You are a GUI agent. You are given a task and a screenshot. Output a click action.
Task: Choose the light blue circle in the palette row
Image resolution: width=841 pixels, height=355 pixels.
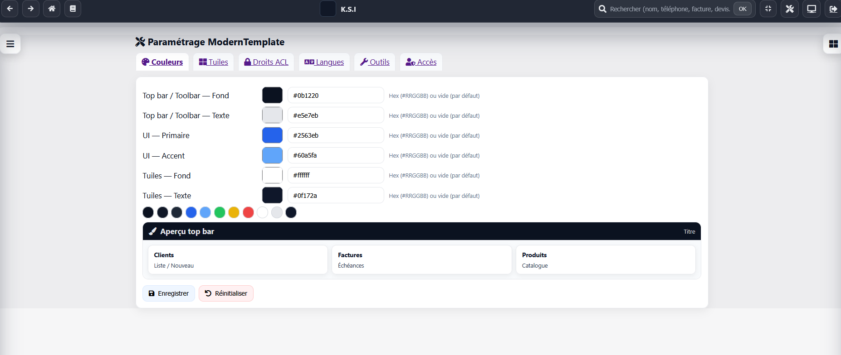(205, 212)
